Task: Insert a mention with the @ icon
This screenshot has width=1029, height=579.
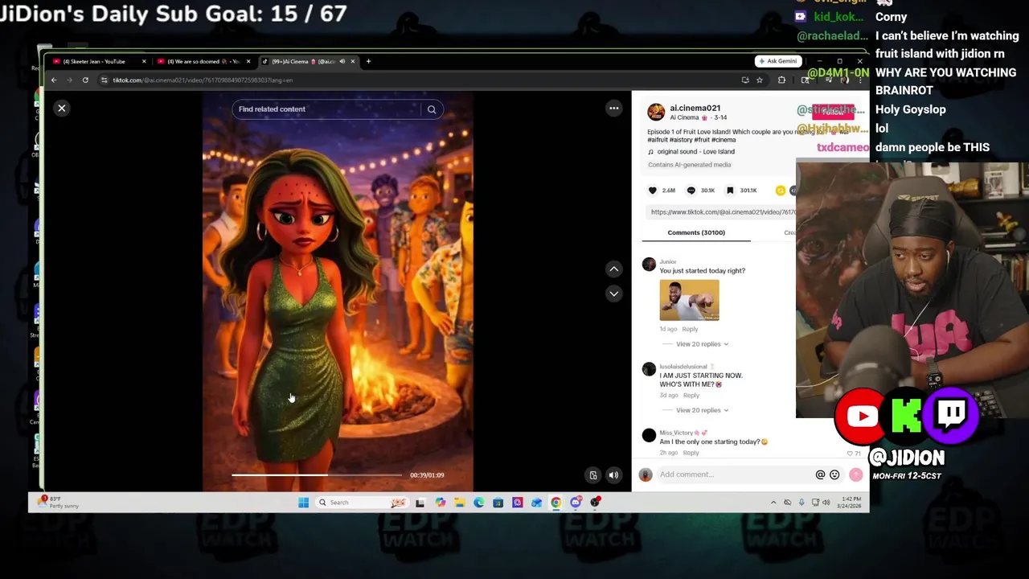Action: coord(820,474)
